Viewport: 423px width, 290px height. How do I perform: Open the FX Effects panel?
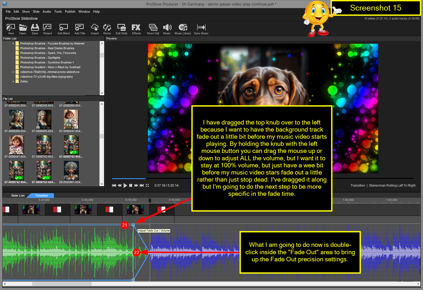[x=136, y=29]
